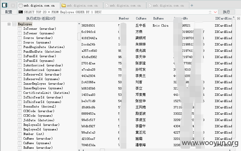
Task: Collapse the Employee tree node
Action: pyautogui.click(x=9, y=24)
